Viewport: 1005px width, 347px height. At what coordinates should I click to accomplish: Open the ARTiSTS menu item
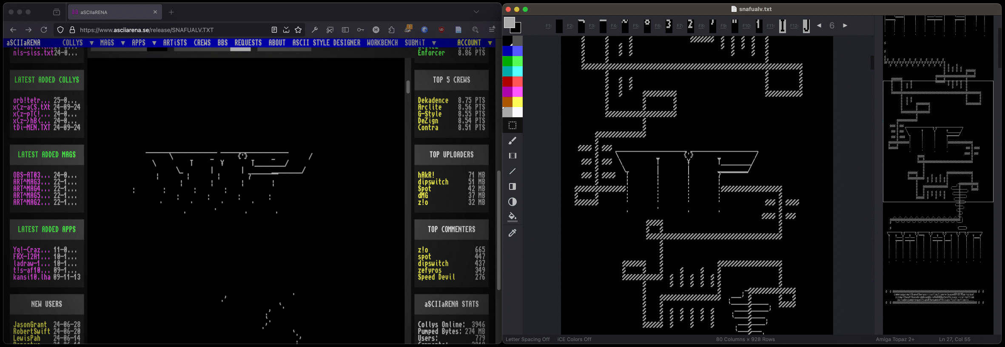pos(175,43)
